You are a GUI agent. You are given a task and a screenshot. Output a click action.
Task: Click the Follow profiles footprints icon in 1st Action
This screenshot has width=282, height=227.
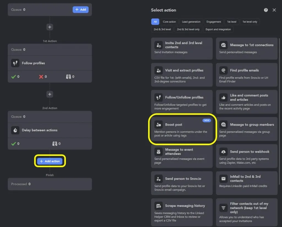(15, 63)
